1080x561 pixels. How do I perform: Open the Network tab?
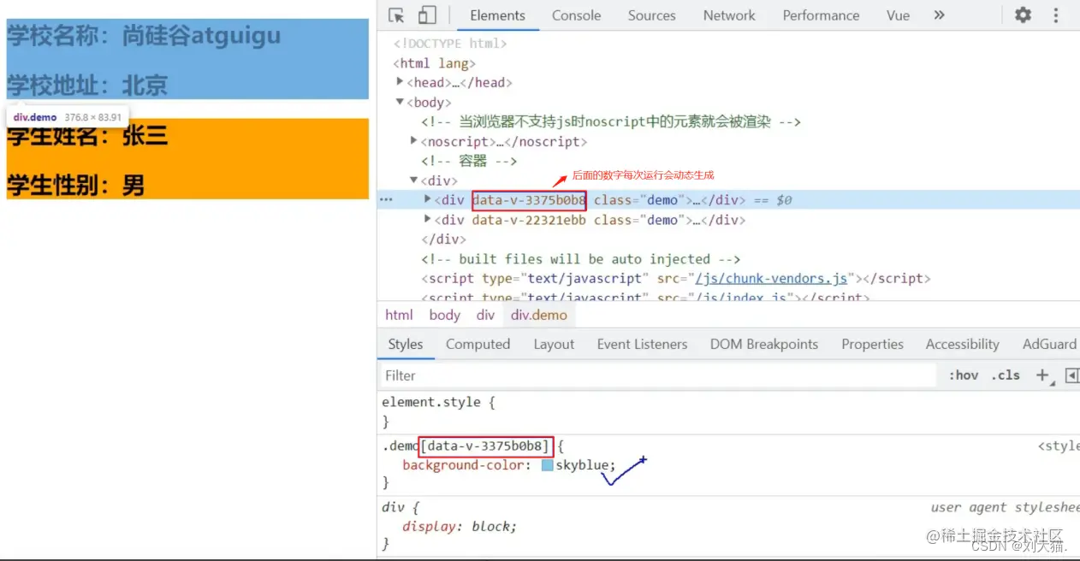(x=729, y=15)
